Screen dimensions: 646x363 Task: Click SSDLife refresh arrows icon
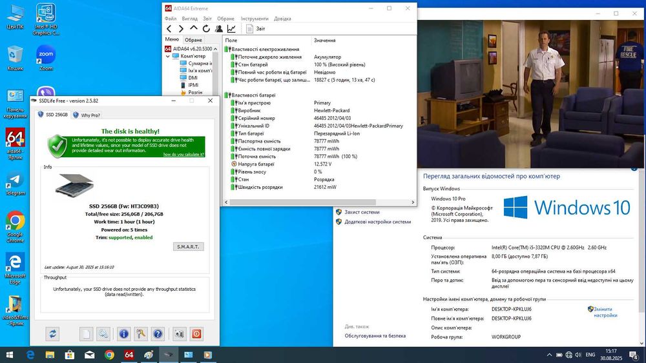click(x=53, y=334)
